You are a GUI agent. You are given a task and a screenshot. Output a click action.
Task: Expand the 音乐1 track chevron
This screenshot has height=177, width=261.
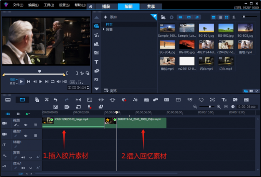[30, 168]
